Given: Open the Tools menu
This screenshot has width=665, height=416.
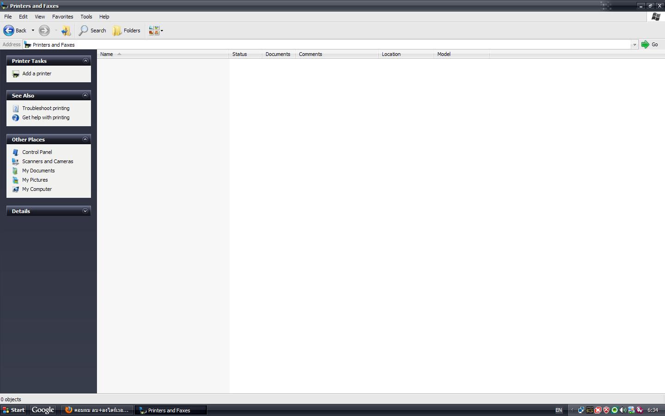Looking at the screenshot, I should (x=86, y=17).
